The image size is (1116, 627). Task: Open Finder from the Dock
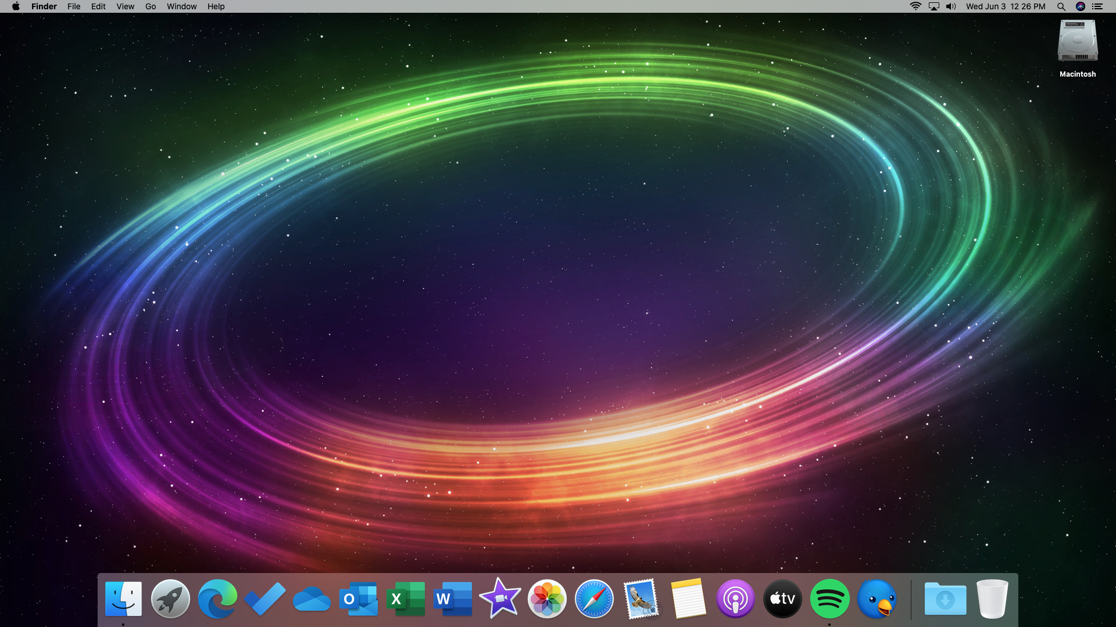[123, 599]
